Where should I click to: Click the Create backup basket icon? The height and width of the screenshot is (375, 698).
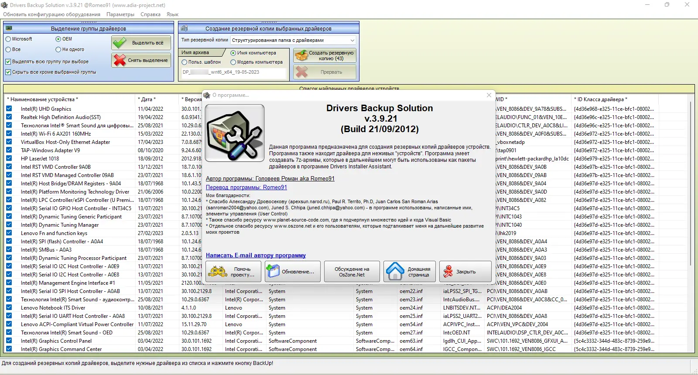(x=301, y=55)
